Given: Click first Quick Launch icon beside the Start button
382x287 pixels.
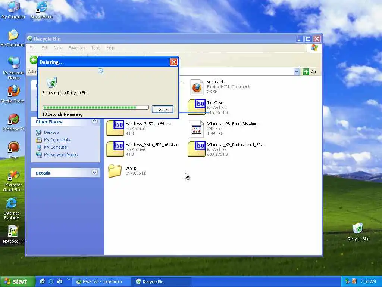Looking at the screenshot, I should 42,281.
